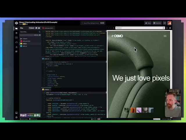Click the PRO badge under the title
186x140 pixels.
point(24,24)
